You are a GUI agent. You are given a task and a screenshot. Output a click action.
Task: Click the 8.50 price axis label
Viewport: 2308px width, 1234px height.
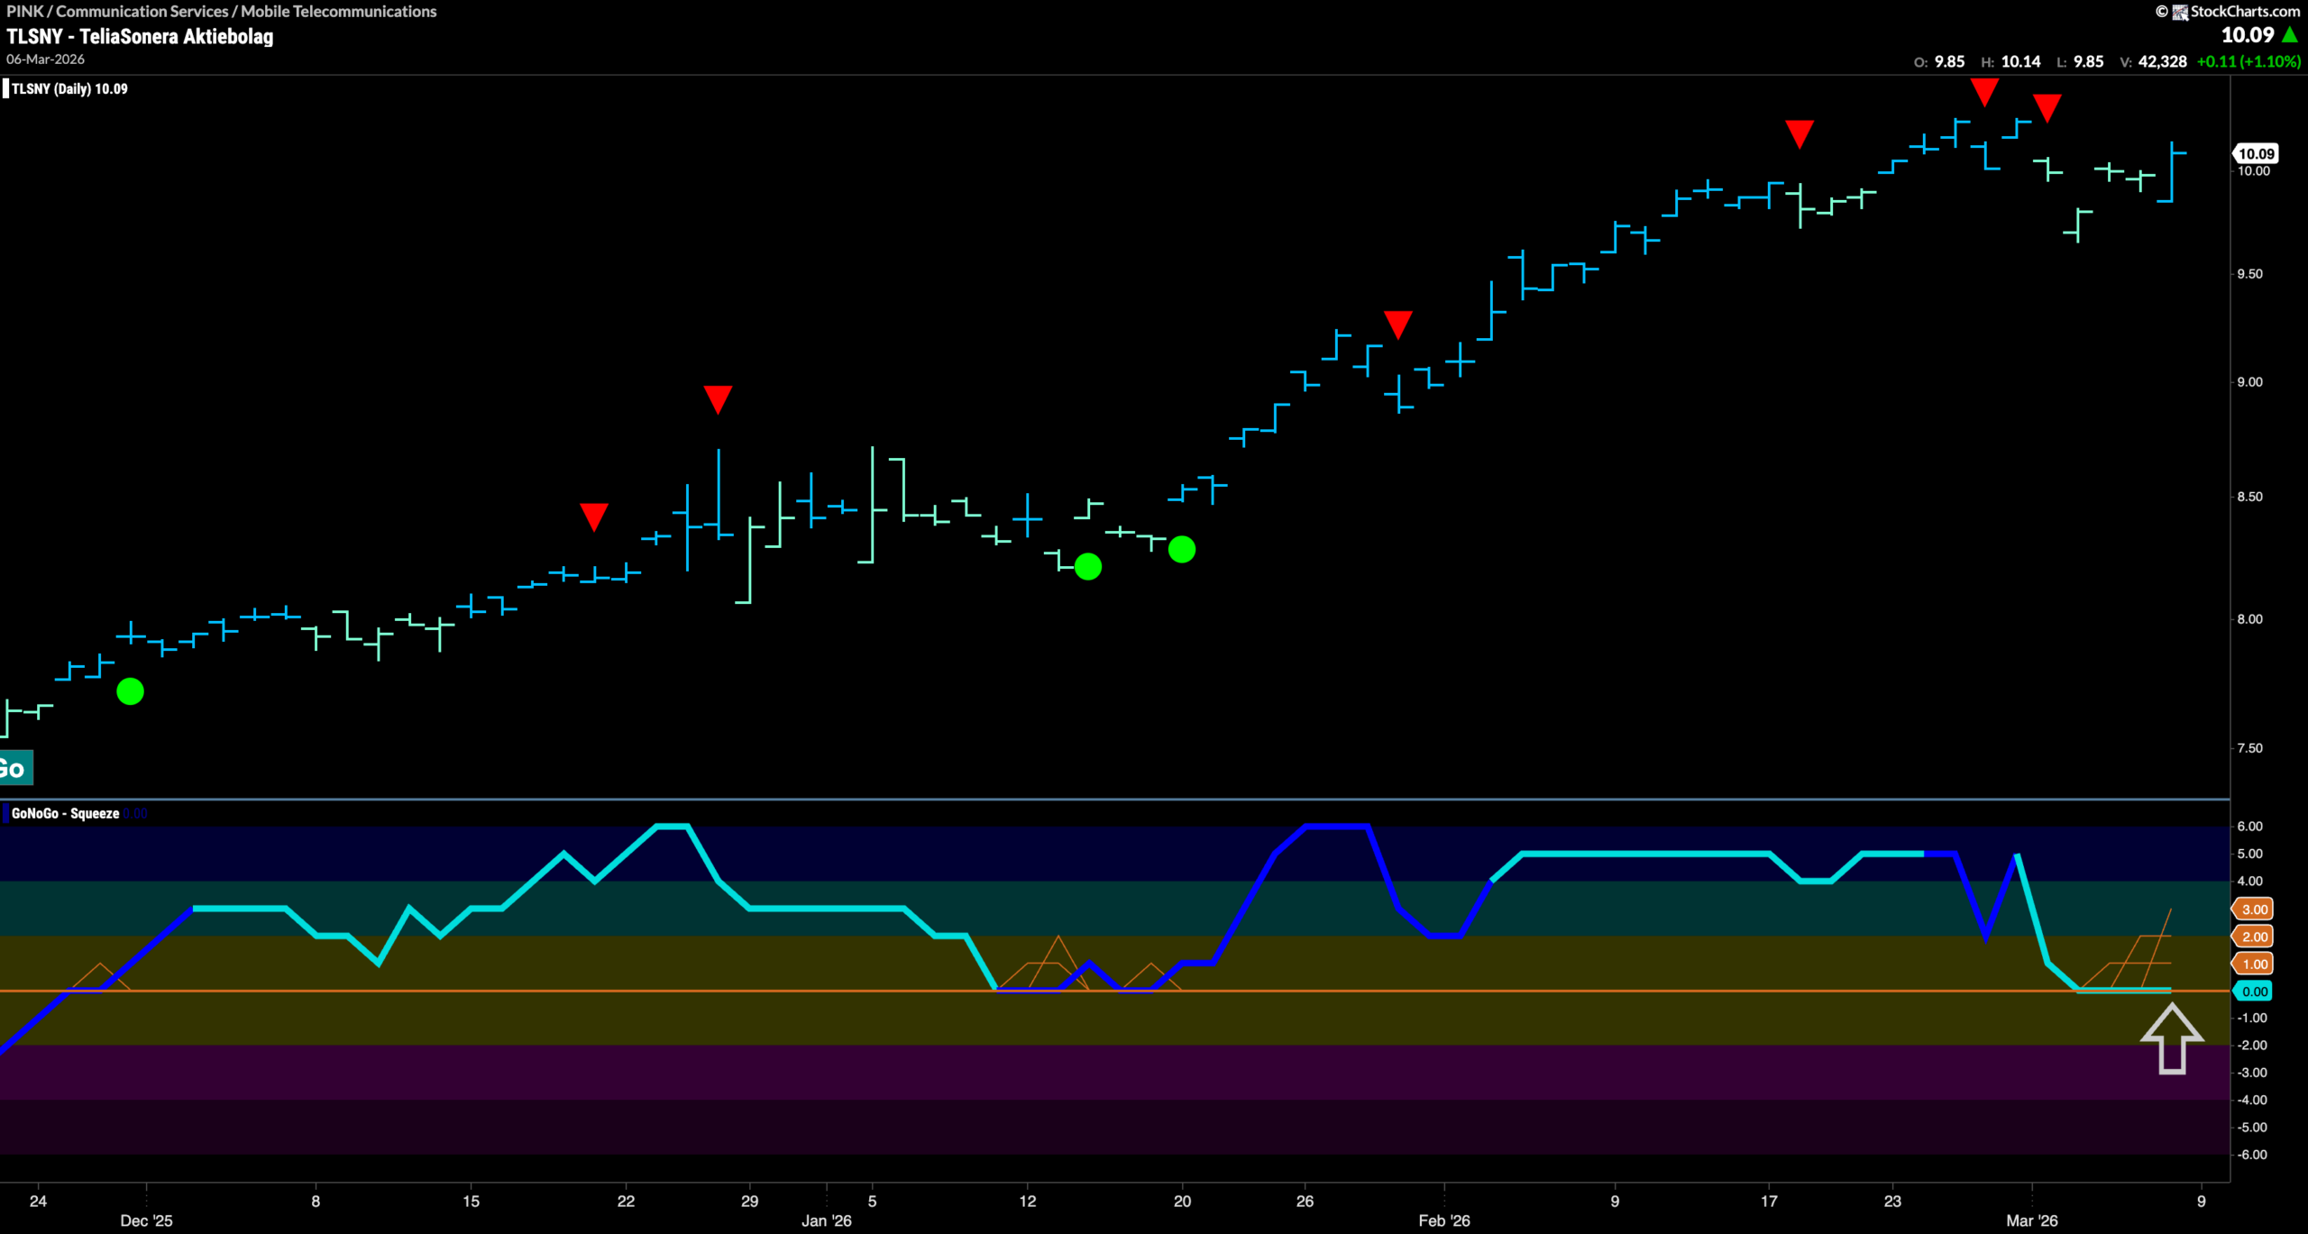tap(2249, 497)
